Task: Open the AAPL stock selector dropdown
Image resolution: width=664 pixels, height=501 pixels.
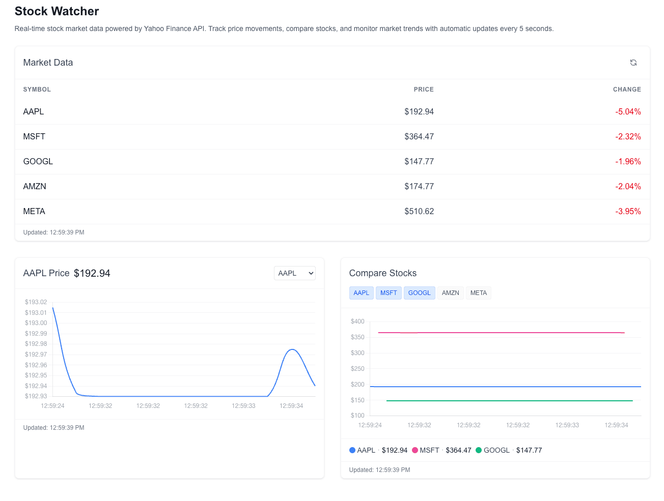Action: coord(295,273)
